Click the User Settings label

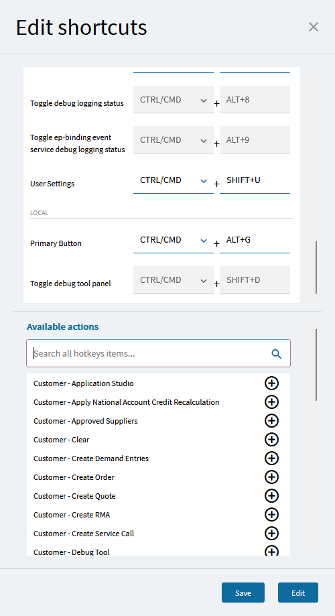coord(52,184)
